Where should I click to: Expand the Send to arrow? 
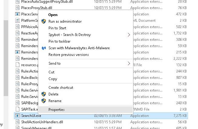click(129, 63)
